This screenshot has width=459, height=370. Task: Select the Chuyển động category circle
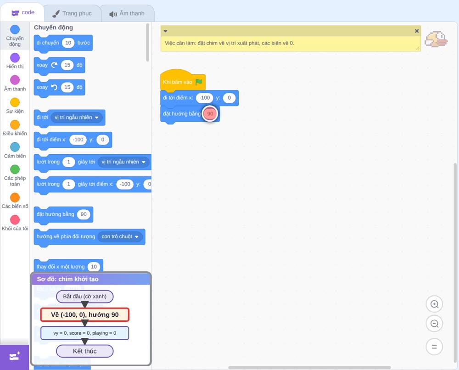coord(15,29)
